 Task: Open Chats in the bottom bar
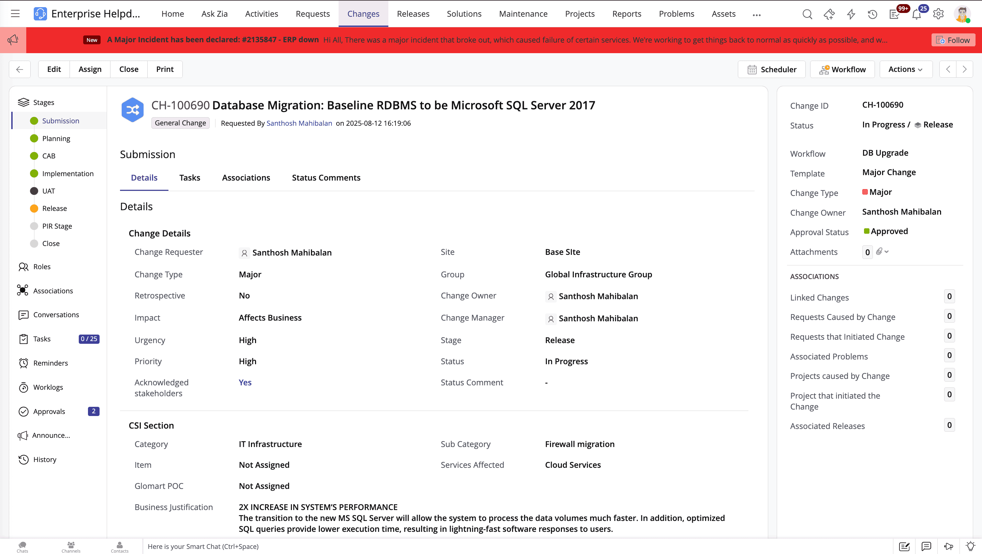(x=23, y=547)
